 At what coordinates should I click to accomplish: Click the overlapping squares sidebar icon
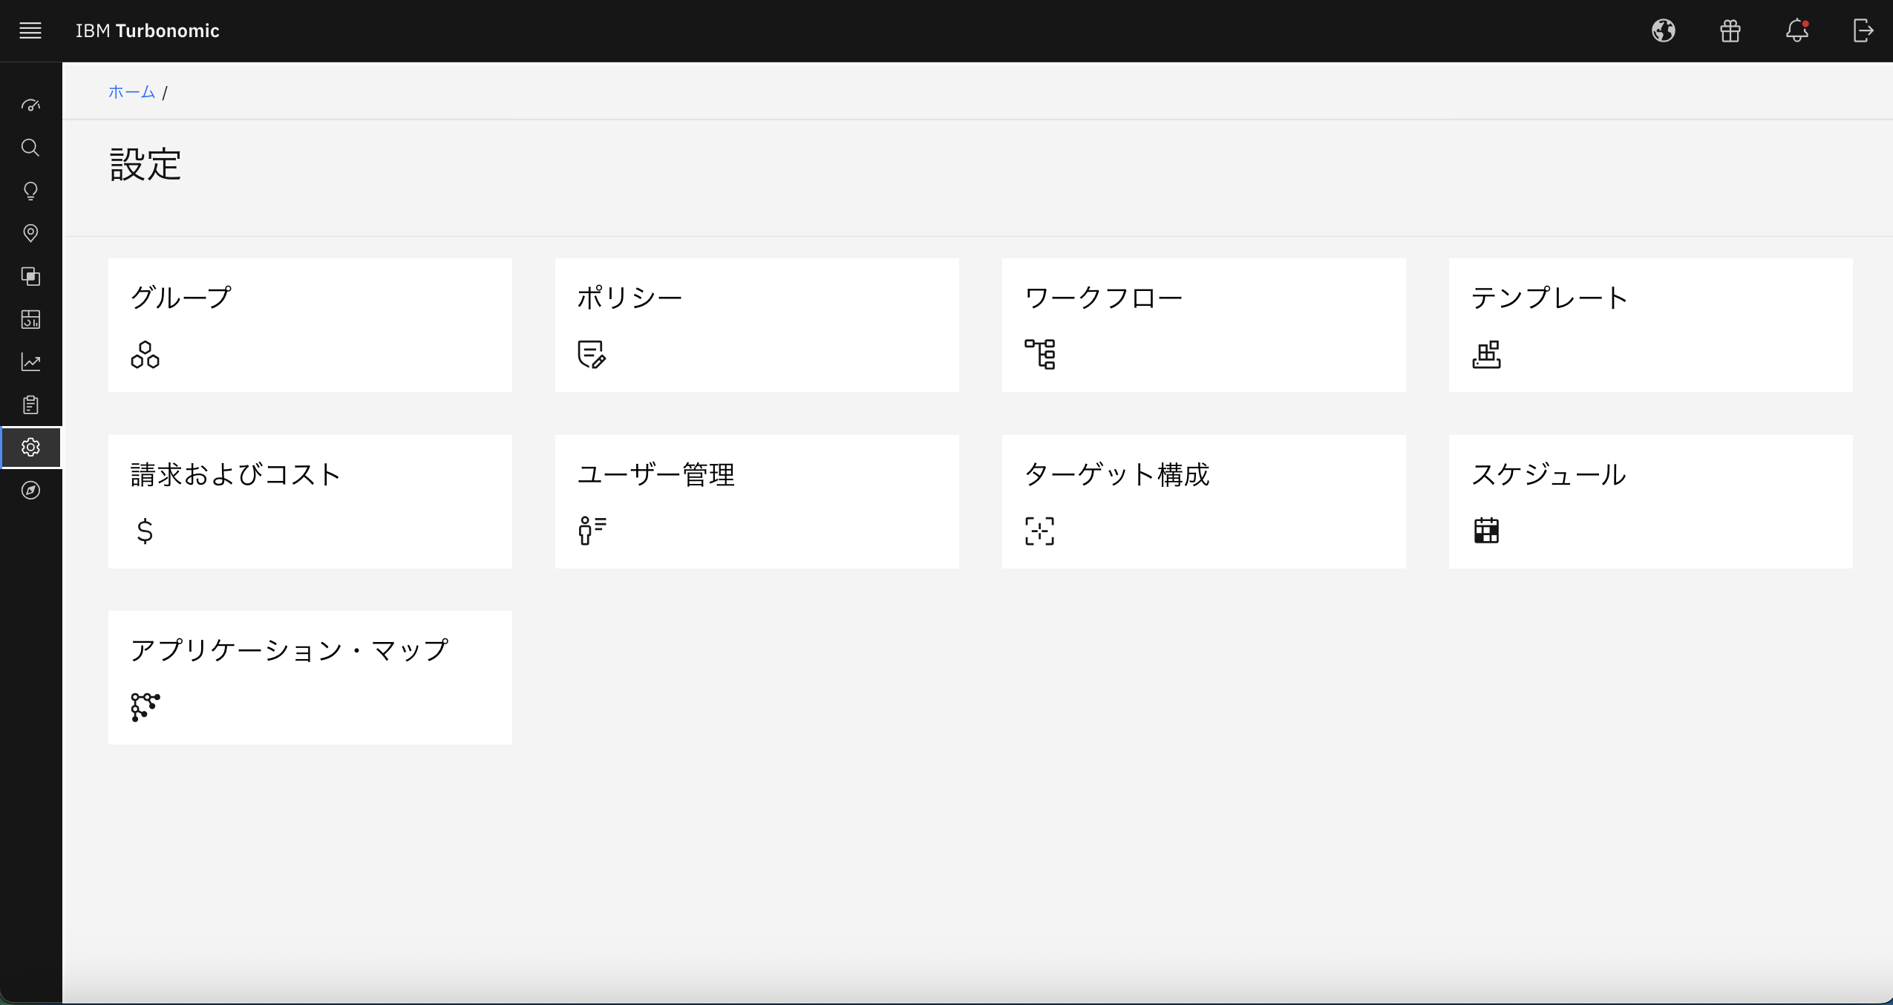click(x=30, y=276)
